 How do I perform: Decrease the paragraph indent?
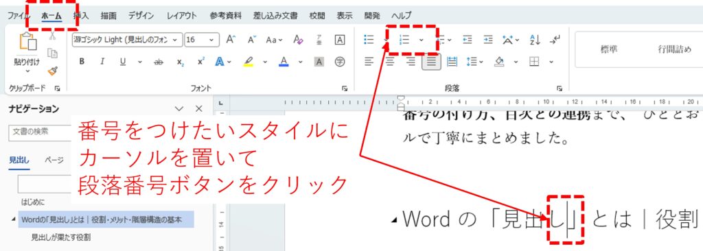(468, 40)
